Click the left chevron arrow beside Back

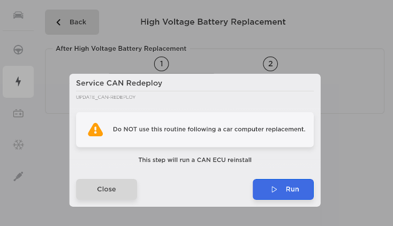point(58,22)
